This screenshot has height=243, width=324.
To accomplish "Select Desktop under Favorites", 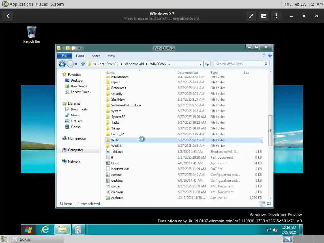I will coord(77,80).
